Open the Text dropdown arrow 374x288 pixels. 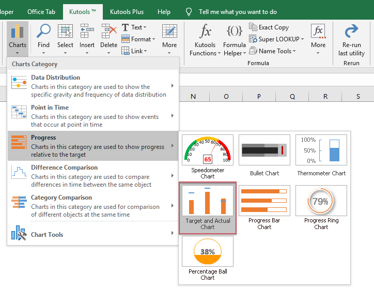tap(145, 27)
